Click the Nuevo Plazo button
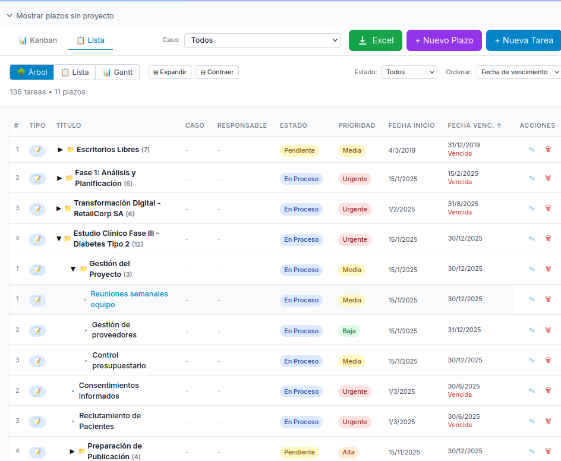The height and width of the screenshot is (461, 561). [444, 40]
